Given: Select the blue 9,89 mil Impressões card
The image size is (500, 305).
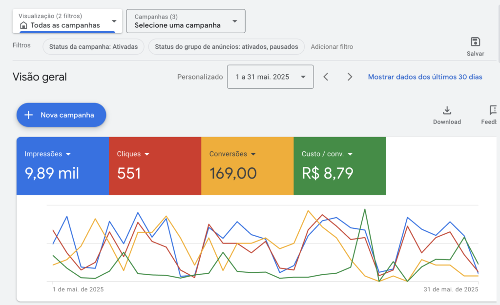Looking at the screenshot, I should pyautogui.click(x=63, y=166).
